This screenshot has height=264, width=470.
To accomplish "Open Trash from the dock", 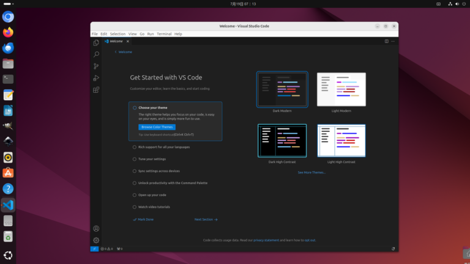I will [x=8, y=237].
